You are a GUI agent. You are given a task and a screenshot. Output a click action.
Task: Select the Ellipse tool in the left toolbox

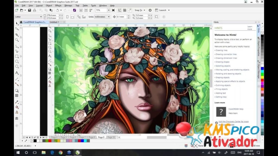tap(17, 61)
